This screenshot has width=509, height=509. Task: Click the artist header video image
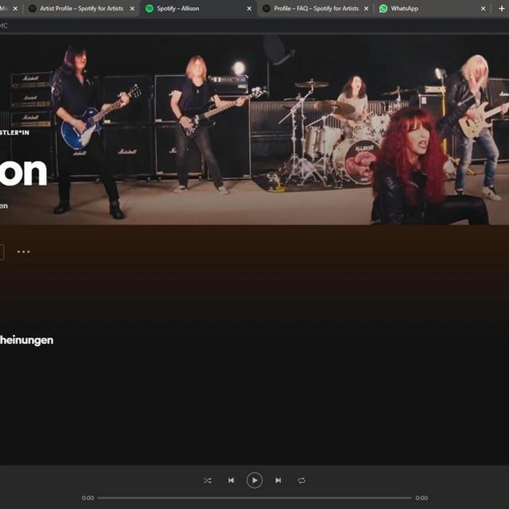click(x=254, y=127)
